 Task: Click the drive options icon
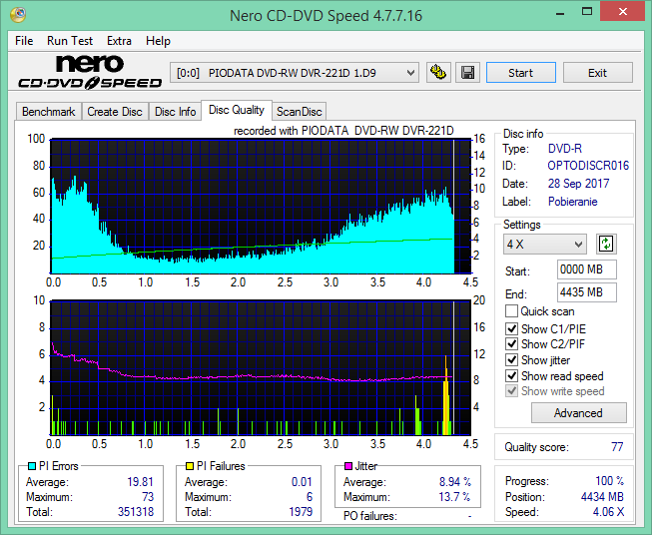pos(438,73)
